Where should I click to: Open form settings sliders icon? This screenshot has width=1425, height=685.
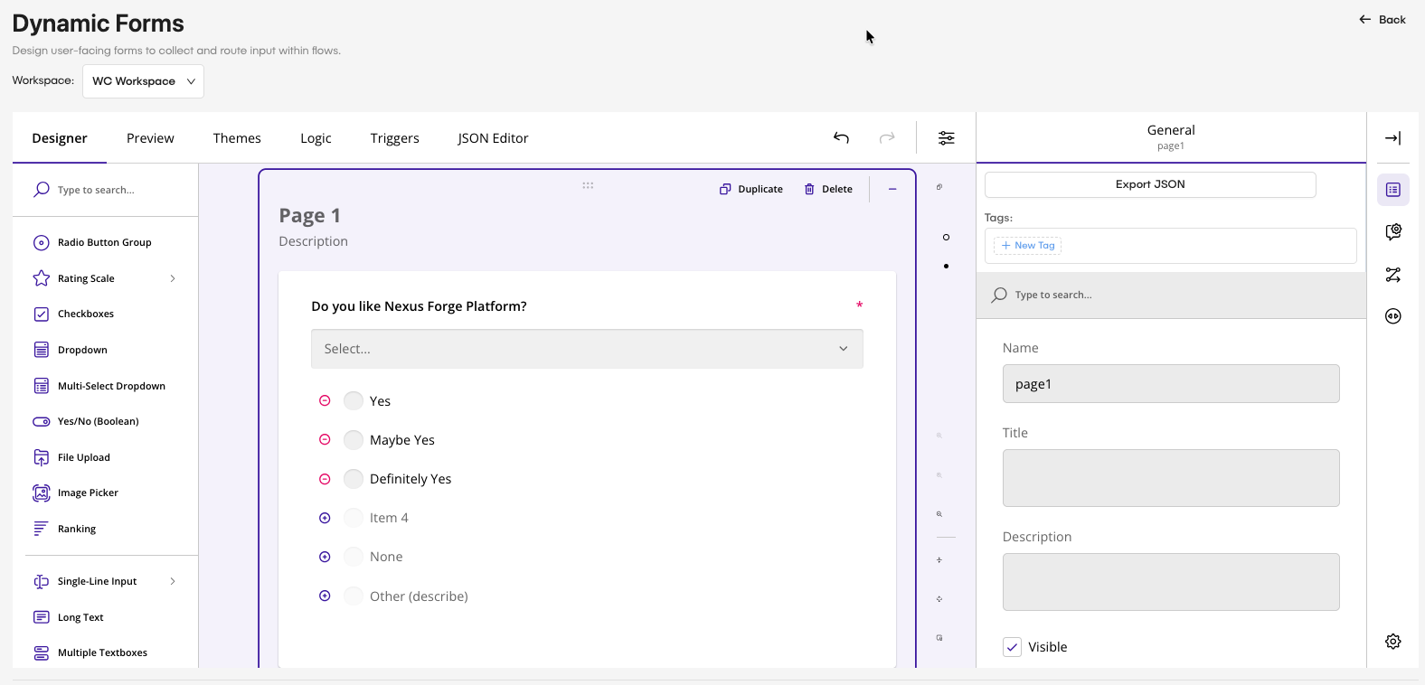(x=946, y=137)
